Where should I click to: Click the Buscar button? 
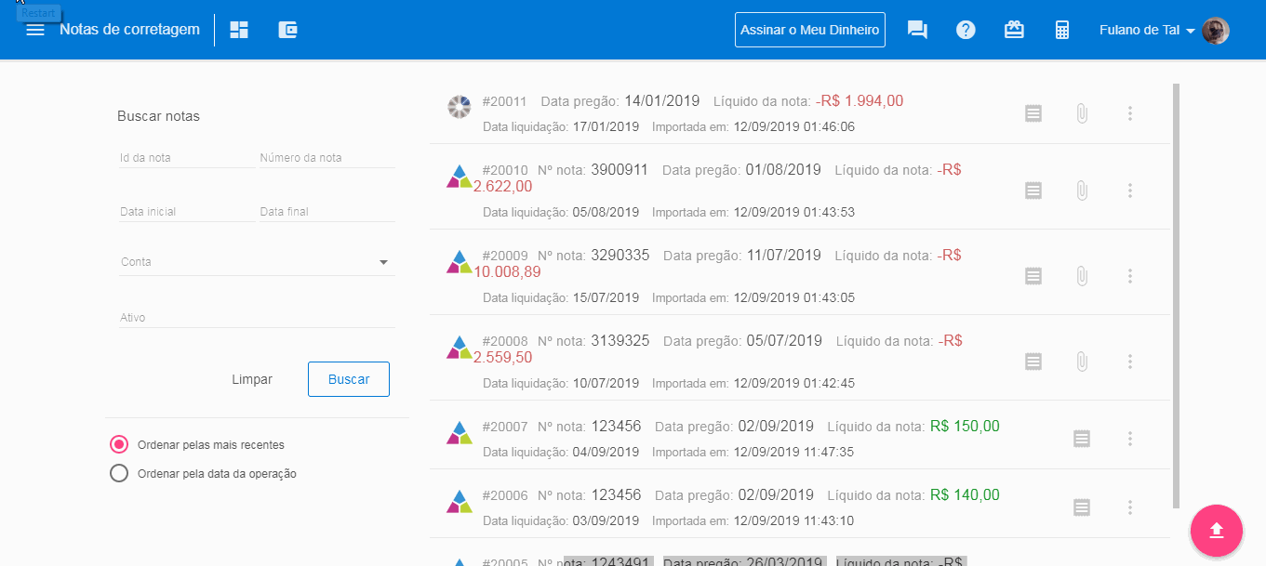[x=349, y=379]
